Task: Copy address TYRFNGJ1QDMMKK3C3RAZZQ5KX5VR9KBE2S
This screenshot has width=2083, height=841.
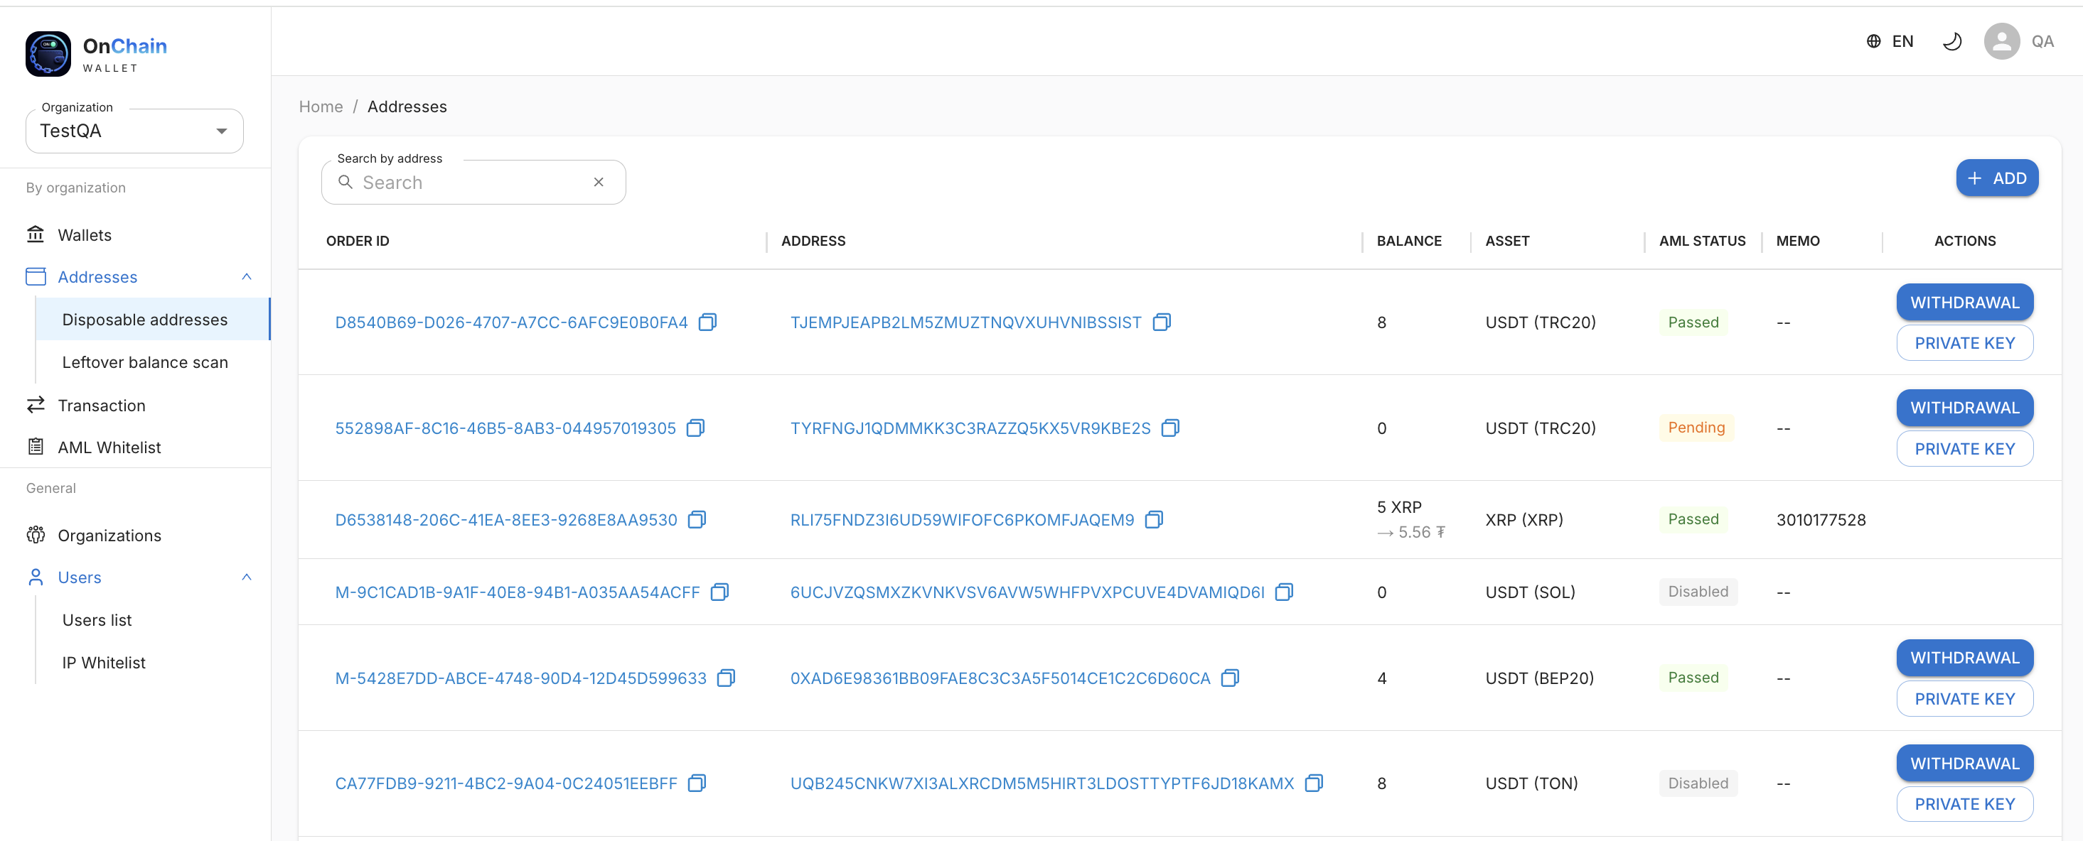Action: tap(1170, 428)
